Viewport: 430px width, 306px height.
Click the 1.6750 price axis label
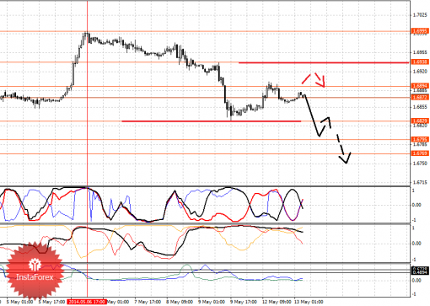[x=420, y=164]
